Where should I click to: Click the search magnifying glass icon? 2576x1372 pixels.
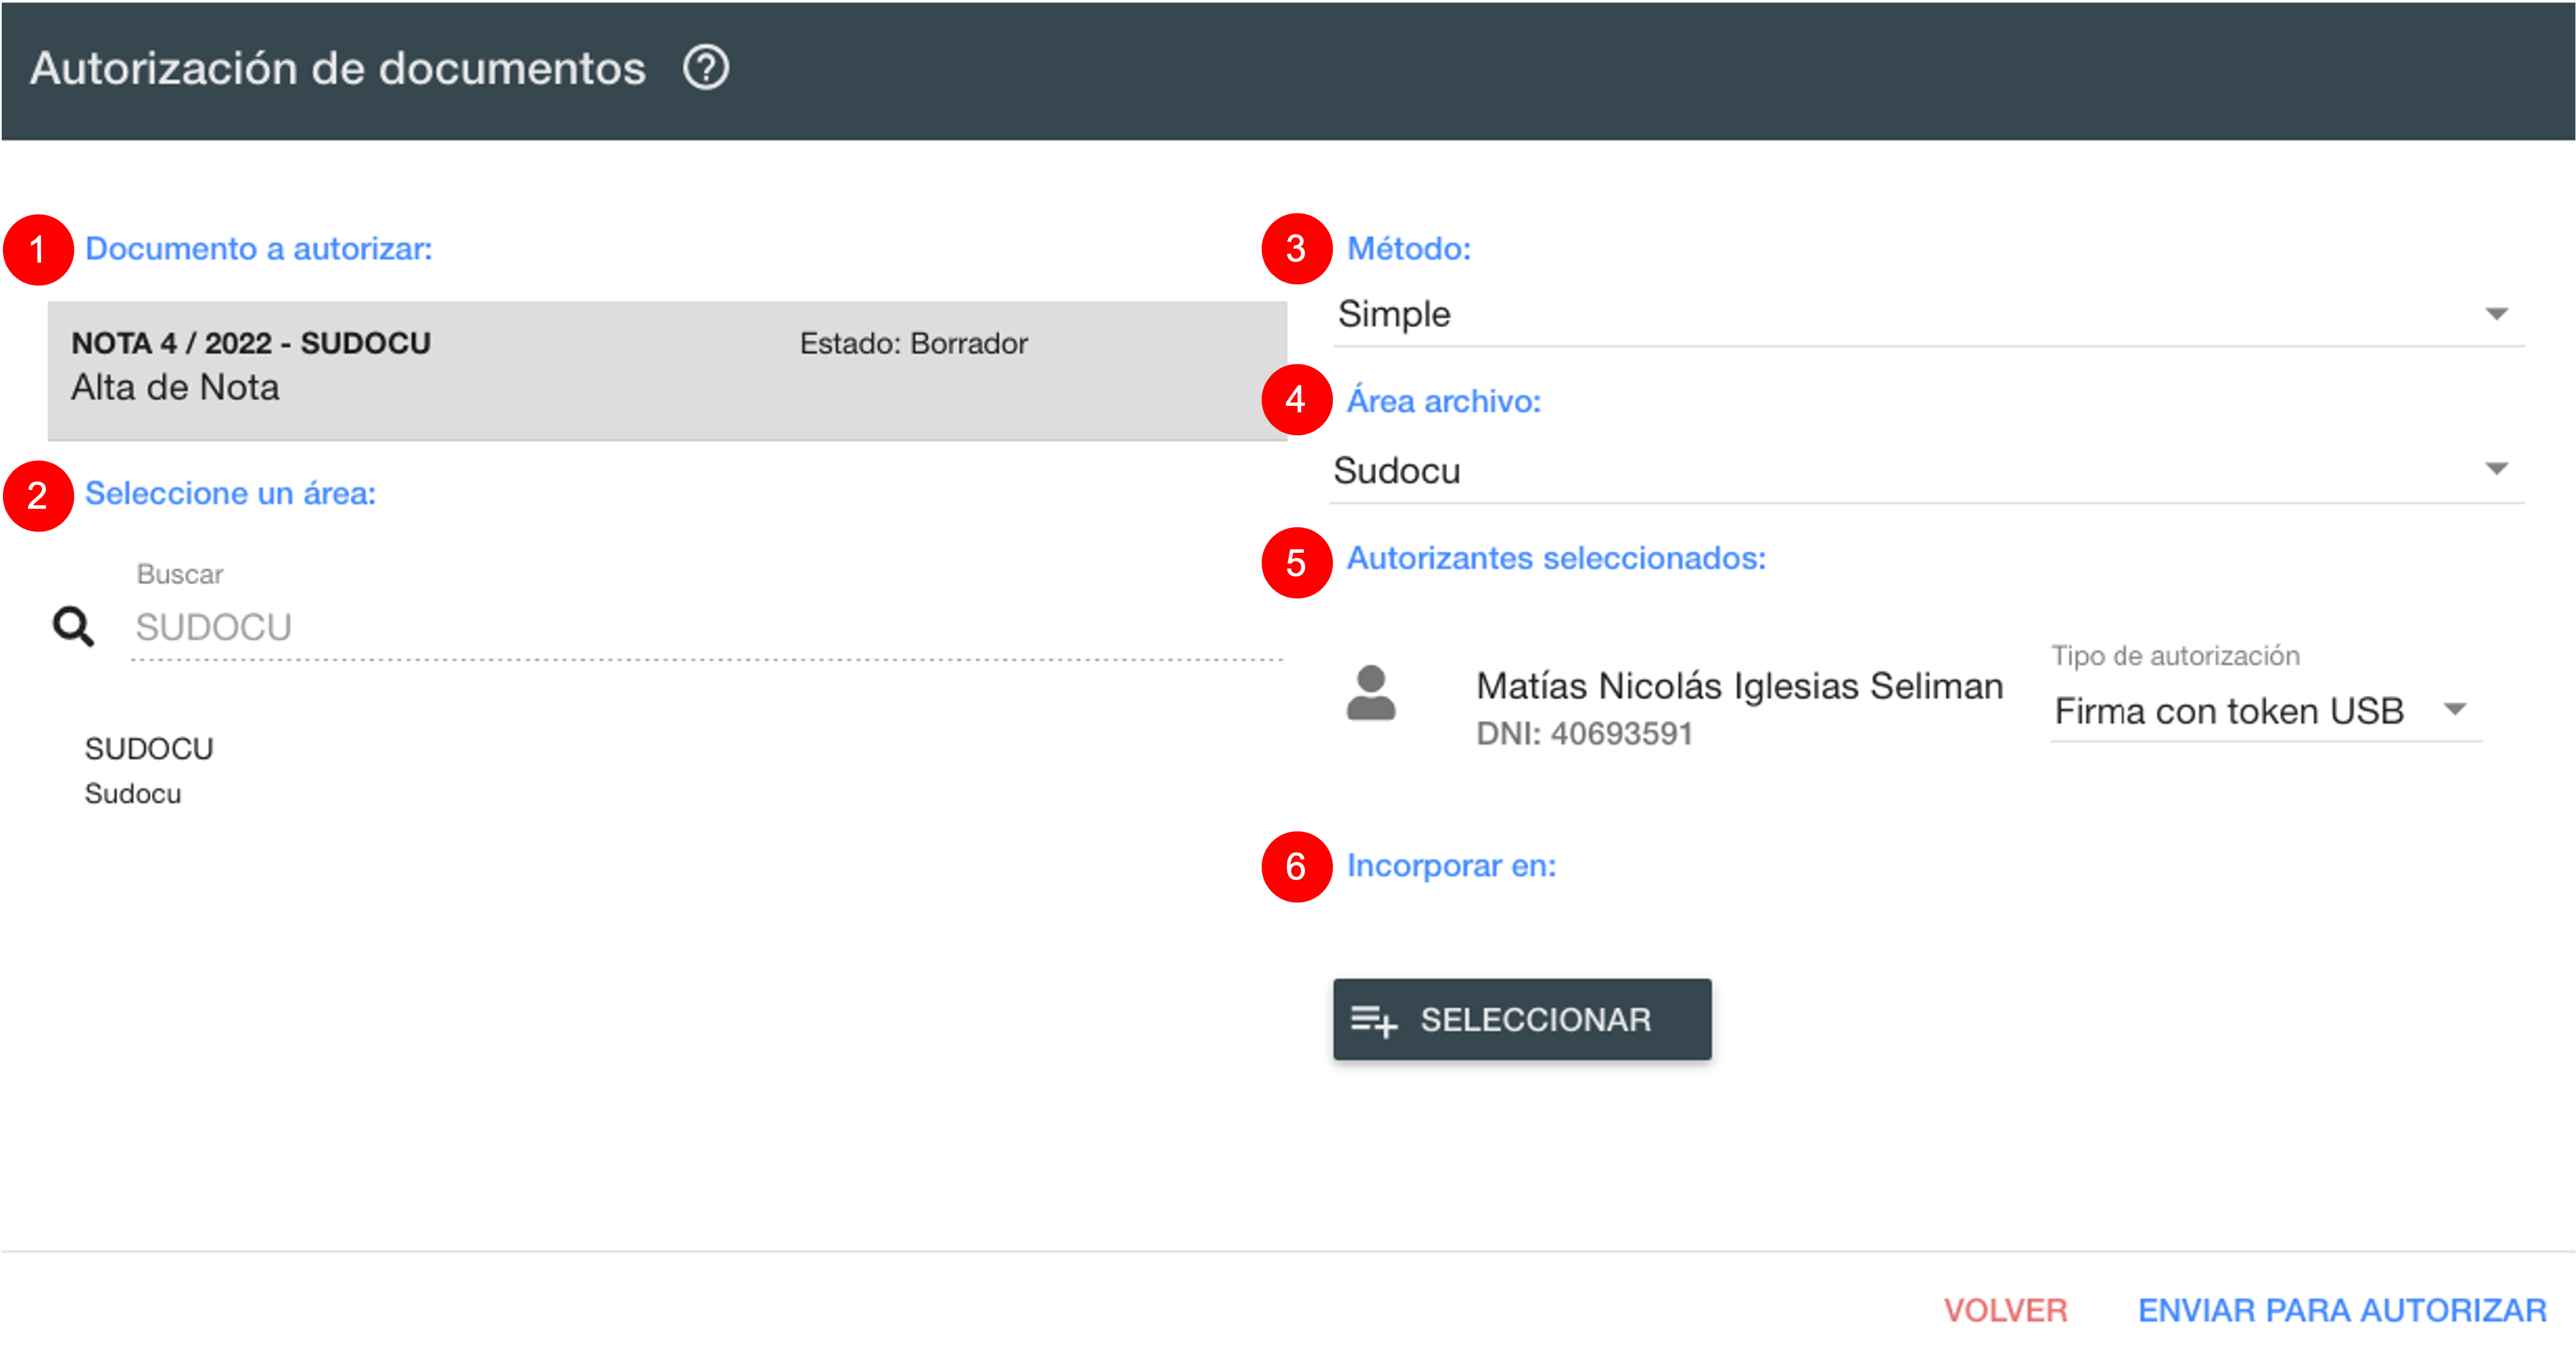[73, 627]
